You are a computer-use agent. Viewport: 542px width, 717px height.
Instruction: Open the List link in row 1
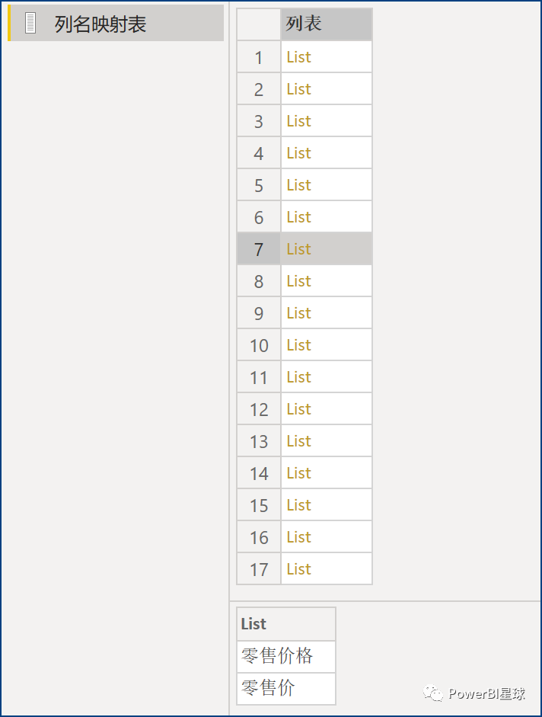coord(298,57)
